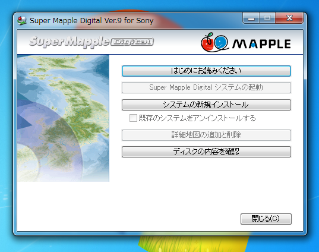Click the 閉じる(C) button
Viewport: 319px width, 252px height.
point(266,219)
